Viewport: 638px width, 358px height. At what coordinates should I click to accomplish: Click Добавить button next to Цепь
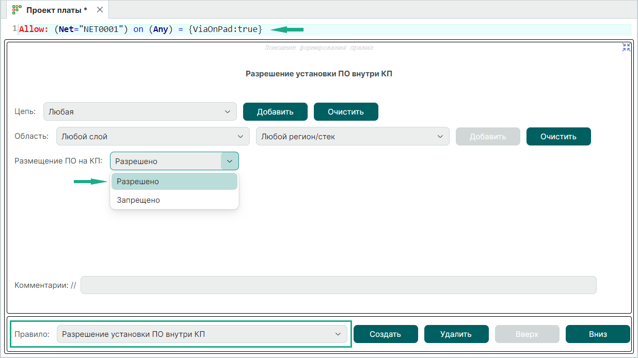(275, 112)
